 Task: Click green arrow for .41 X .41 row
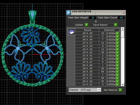click(118, 56)
